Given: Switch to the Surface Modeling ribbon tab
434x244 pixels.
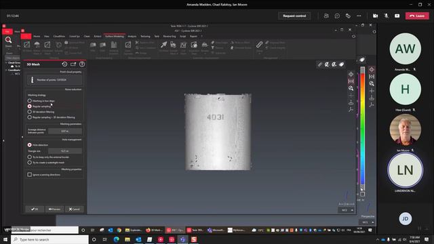Looking at the screenshot, I should [115, 36].
